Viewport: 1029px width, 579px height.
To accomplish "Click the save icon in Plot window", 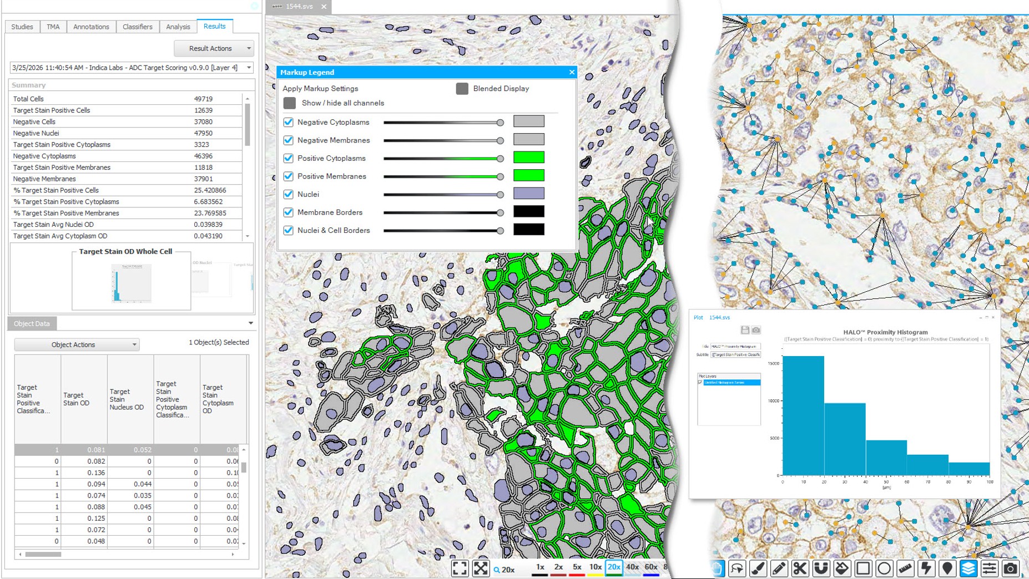I will [x=745, y=330].
